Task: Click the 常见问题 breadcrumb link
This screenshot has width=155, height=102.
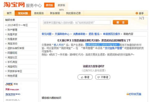Action: pyautogui.click(x=47, y=34)
